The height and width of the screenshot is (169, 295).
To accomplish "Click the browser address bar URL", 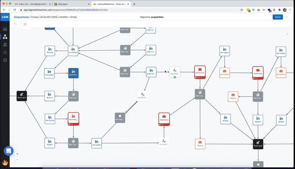I will click(x=65, y=10).
